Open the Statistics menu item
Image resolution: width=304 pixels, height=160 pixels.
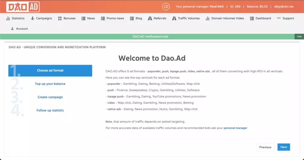pyautogui.click(x=15, y=18)
